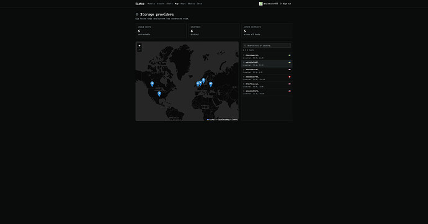Click the SiaHub logo
The image size is (428, 224).
(140, 4)
